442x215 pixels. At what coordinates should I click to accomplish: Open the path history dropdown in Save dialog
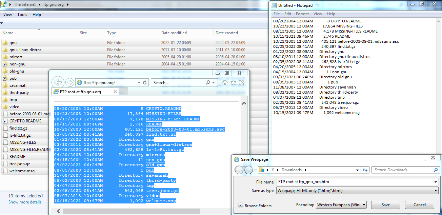coord(357,170)
